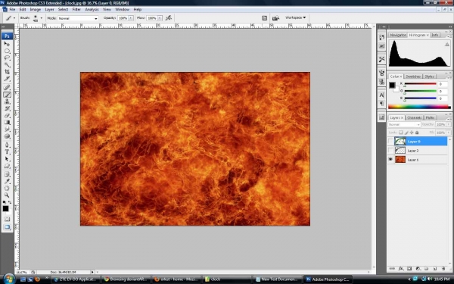Click the foreground color swatch in Color panel
The width and height of the screenshot is (454, 284).
(x=392, y=85)
